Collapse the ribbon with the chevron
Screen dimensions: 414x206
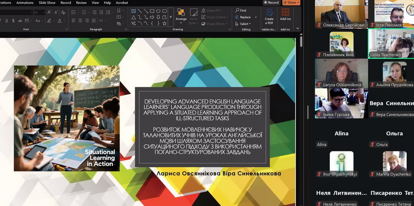pyautogui.click(x=298, y=29)
